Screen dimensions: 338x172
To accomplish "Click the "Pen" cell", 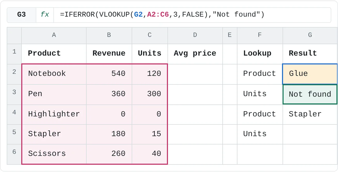I will click(x=54, y=95).
